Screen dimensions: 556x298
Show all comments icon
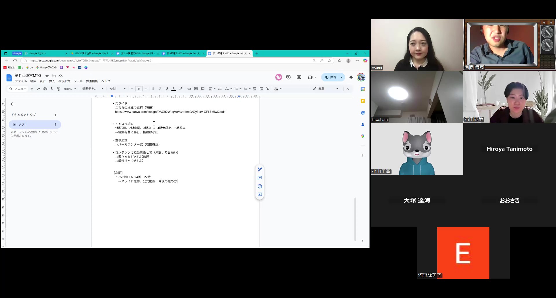tap(299, 77)
